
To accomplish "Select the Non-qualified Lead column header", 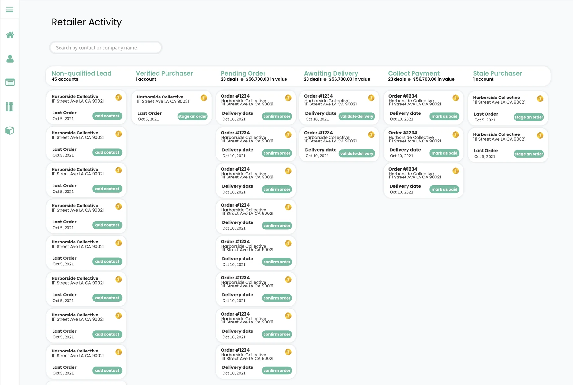I will point(81,73).
